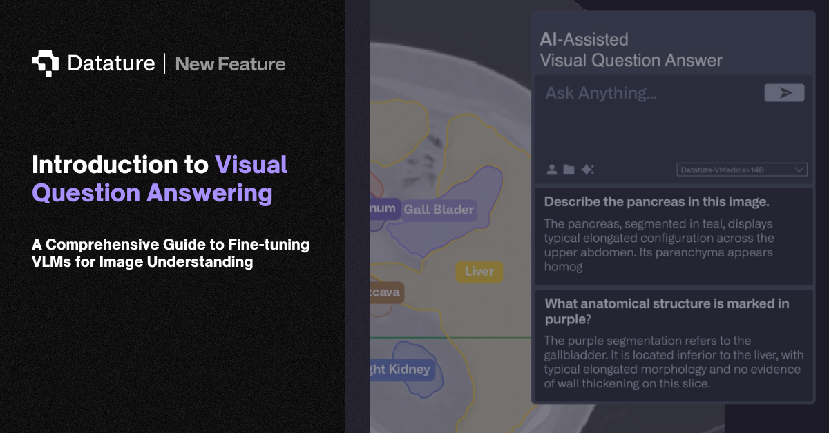The image size is (829, 433).
Task: Select the Liver annotation label
Action: 479,271
